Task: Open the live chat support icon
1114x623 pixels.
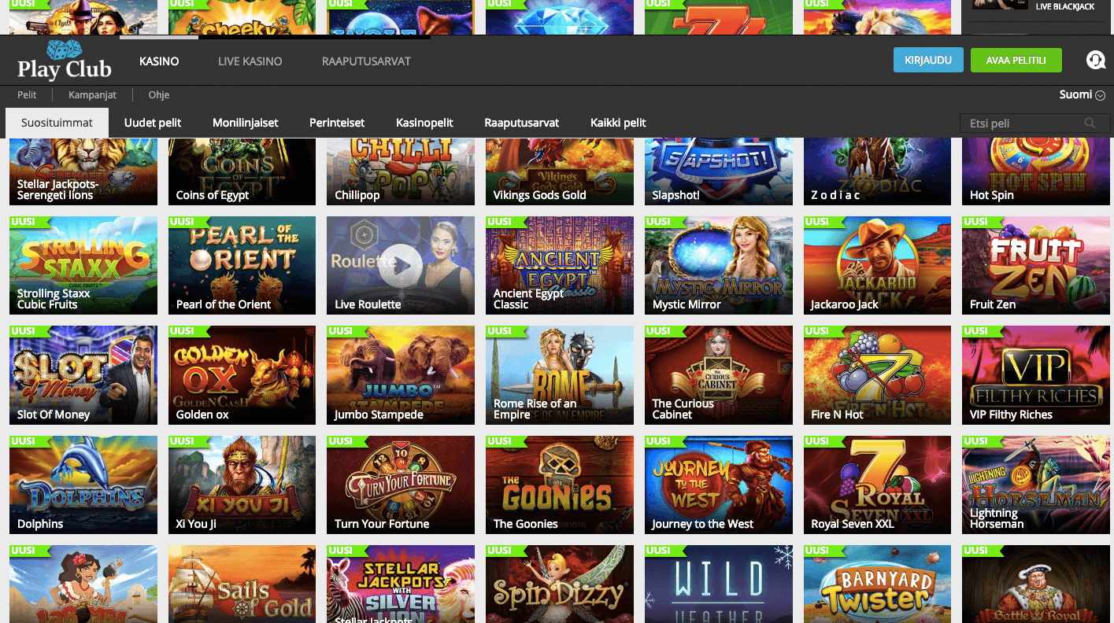Action: pos(1095,61)
